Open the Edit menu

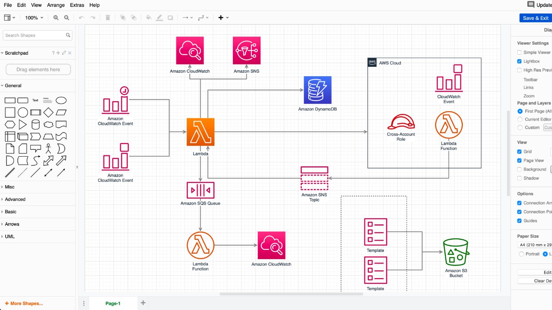[x=22, y=5]
